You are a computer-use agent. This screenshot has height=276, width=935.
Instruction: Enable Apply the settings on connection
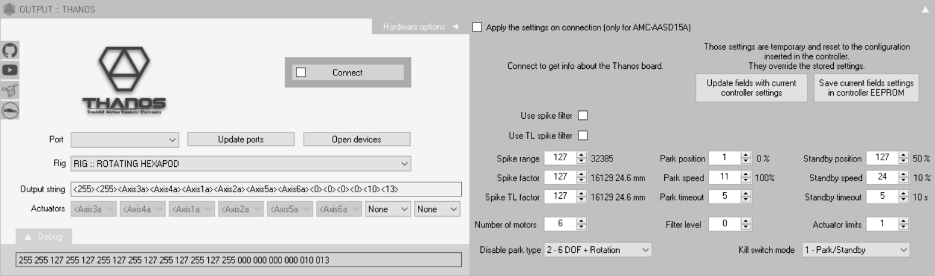pyautogui.click(x=477, y=27)
